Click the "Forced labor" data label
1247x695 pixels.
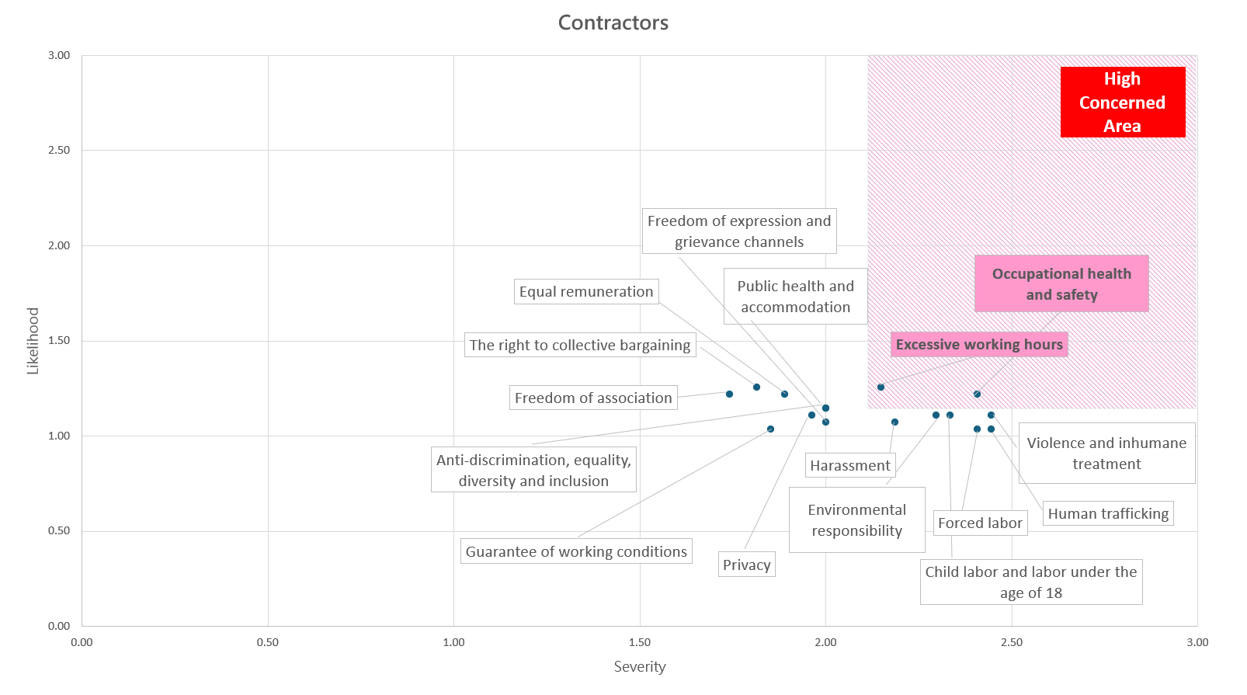[980, 523]
